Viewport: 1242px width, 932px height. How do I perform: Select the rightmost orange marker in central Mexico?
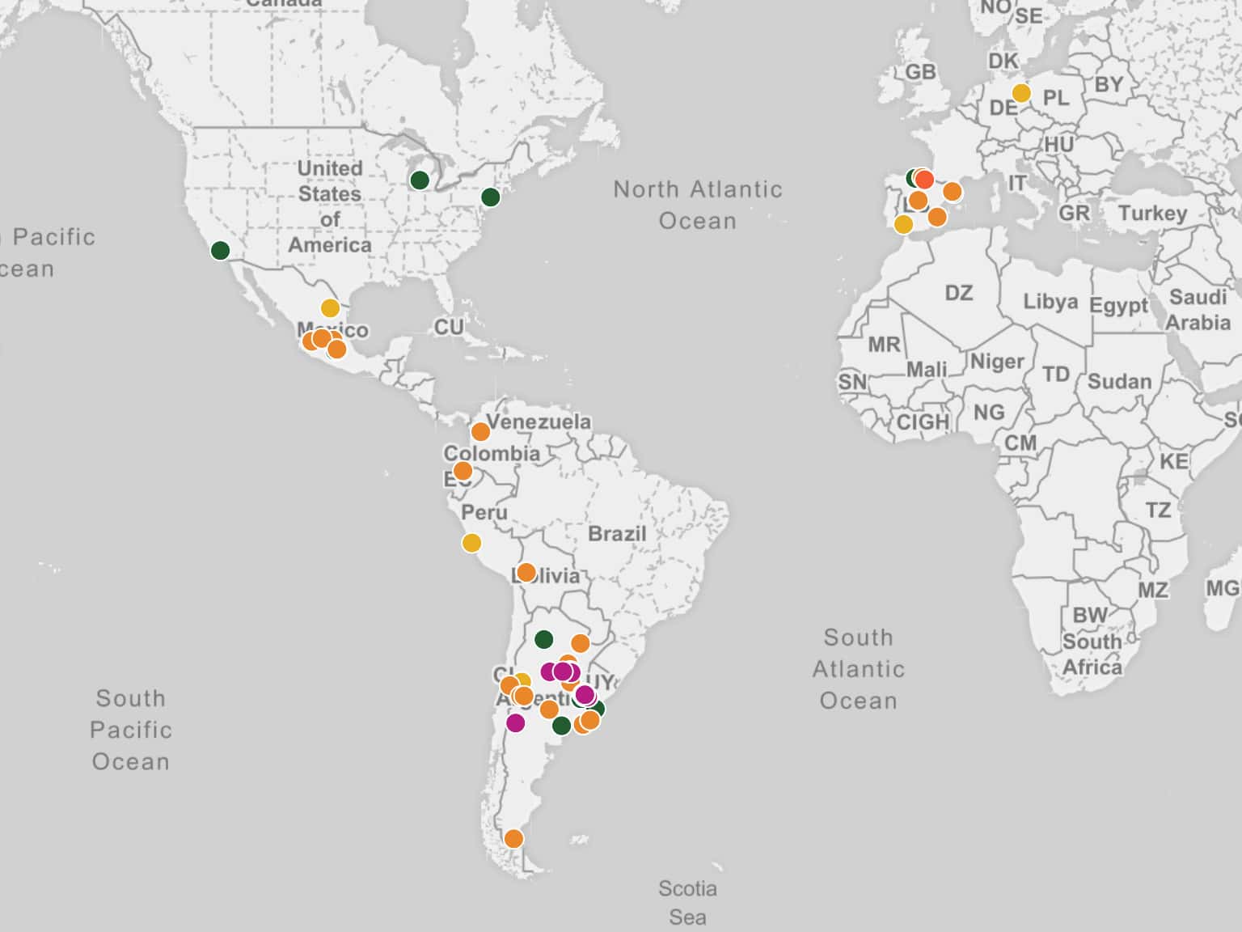click(337, 349)
